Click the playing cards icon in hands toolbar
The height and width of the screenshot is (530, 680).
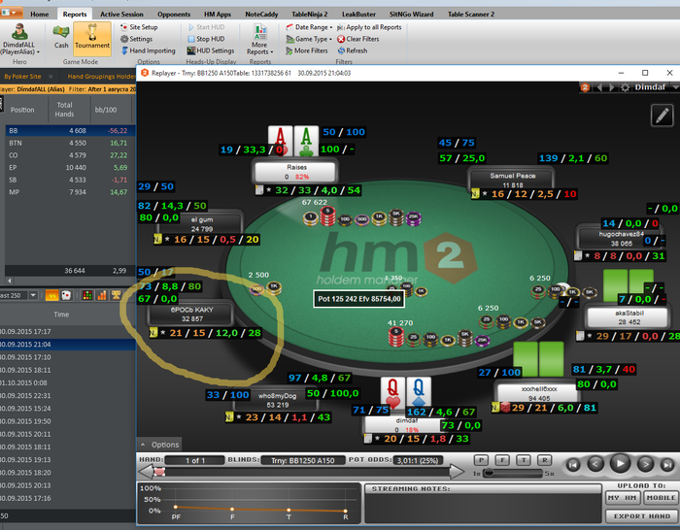(66, 295)
